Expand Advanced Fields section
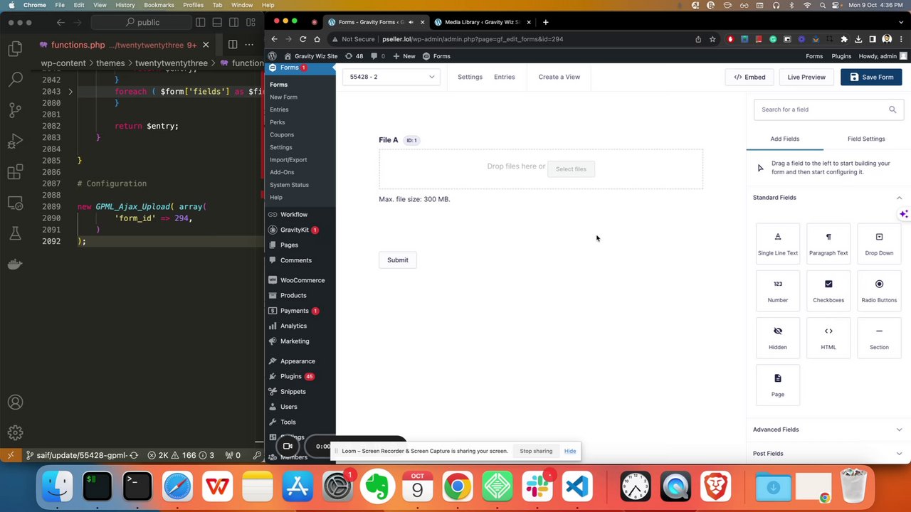The image size is (911, 512). (899, 430)
